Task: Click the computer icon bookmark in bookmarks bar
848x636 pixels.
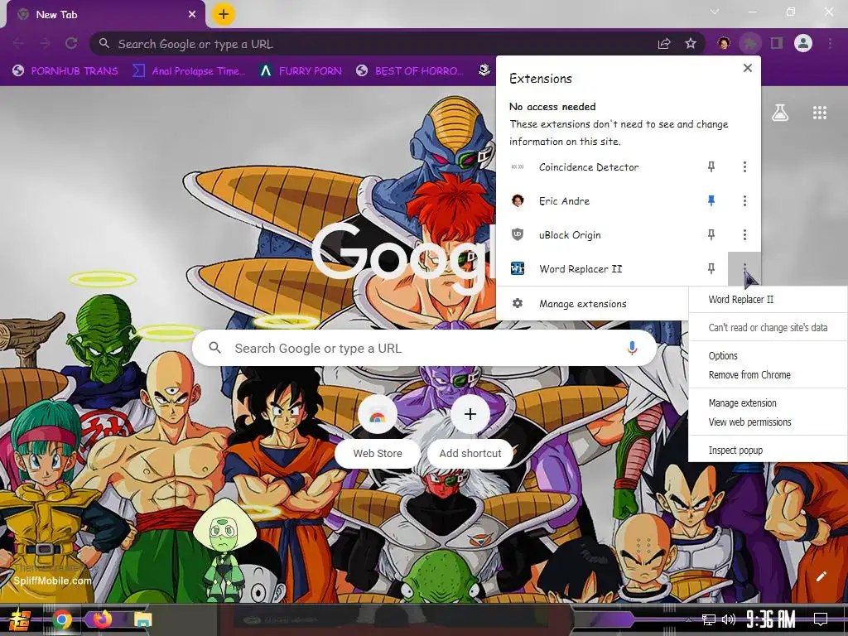Action: 484,70
